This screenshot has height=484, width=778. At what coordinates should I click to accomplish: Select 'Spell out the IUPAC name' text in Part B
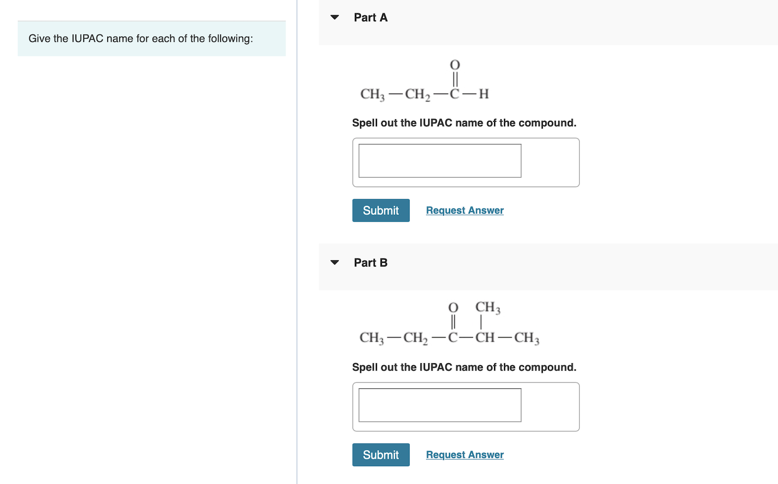(464, 367)
